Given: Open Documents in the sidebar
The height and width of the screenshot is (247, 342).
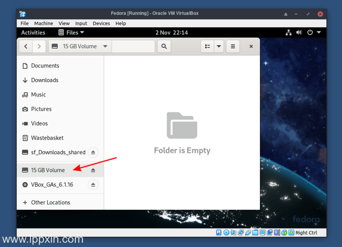Looking at the screenshot, I should (x=60, y=66).
